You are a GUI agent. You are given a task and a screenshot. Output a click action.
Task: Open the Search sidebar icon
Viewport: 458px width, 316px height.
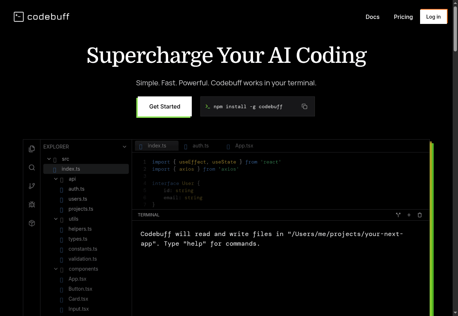click(32, 167)
